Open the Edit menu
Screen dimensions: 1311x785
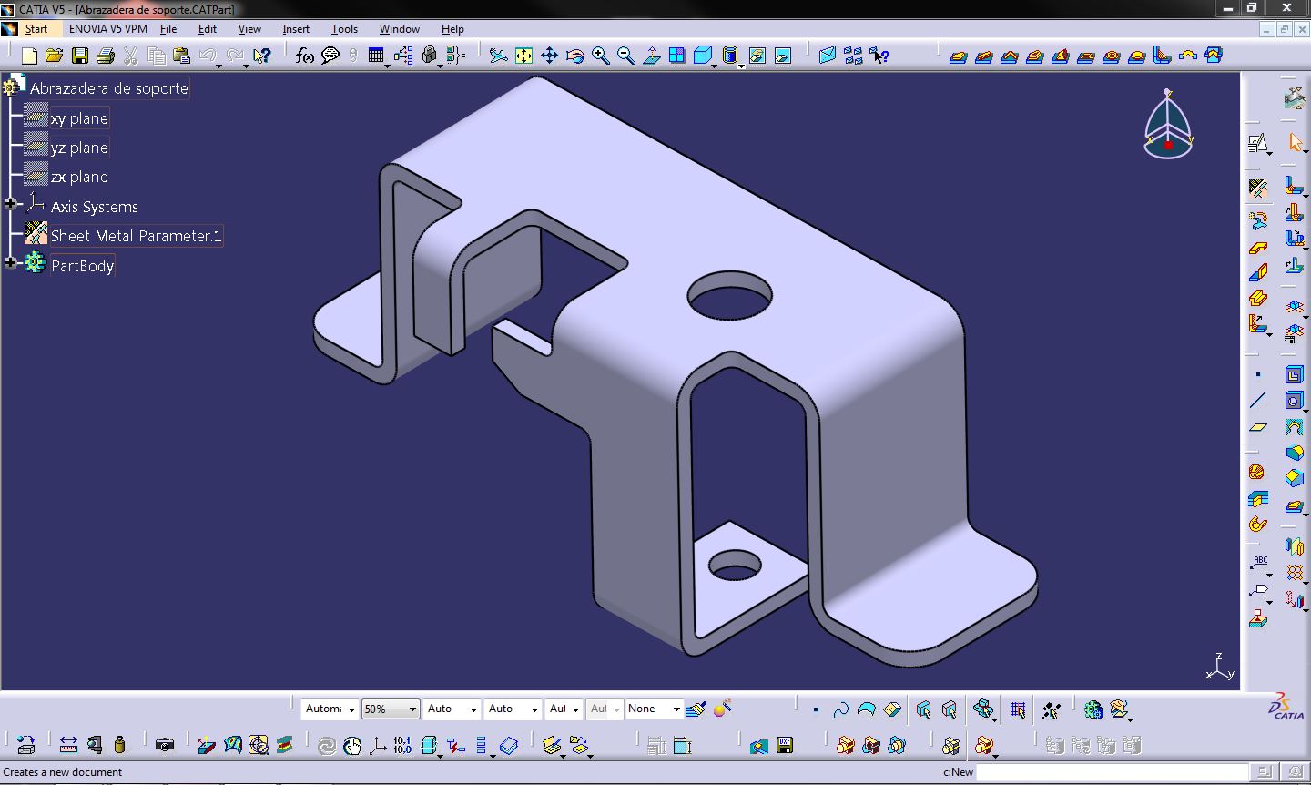pos(208,29)
